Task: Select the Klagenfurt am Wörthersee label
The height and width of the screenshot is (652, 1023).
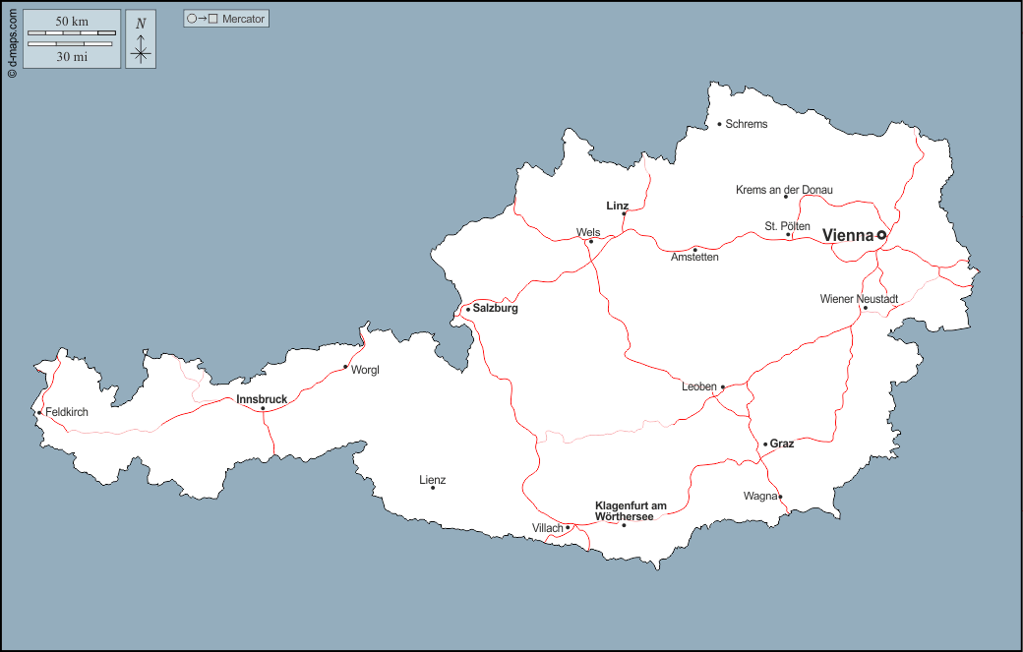Action: coord(631,511)
